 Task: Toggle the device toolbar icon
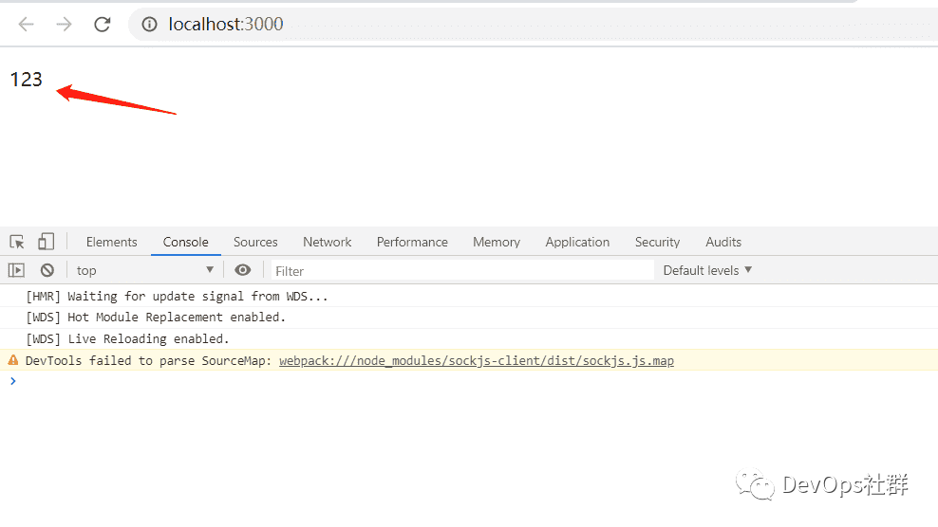click(47, 242)
